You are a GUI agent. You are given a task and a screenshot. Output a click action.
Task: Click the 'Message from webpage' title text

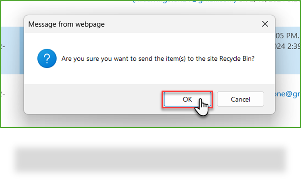click(67, 24)
